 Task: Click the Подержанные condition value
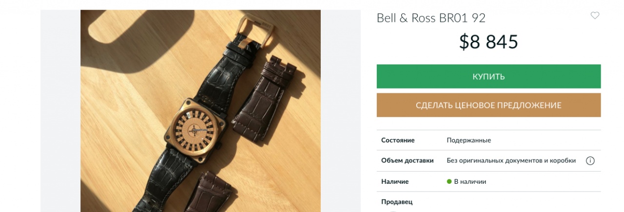[x=468, y=140]
